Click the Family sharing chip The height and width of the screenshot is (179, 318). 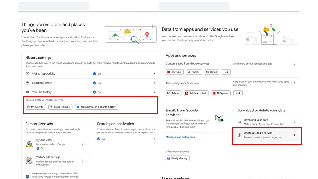(x=178, y=158)
